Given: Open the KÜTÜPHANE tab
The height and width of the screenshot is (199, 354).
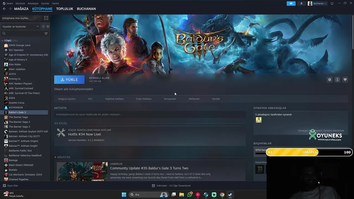Looking at the screenshot, I should (x=42, y=9).
